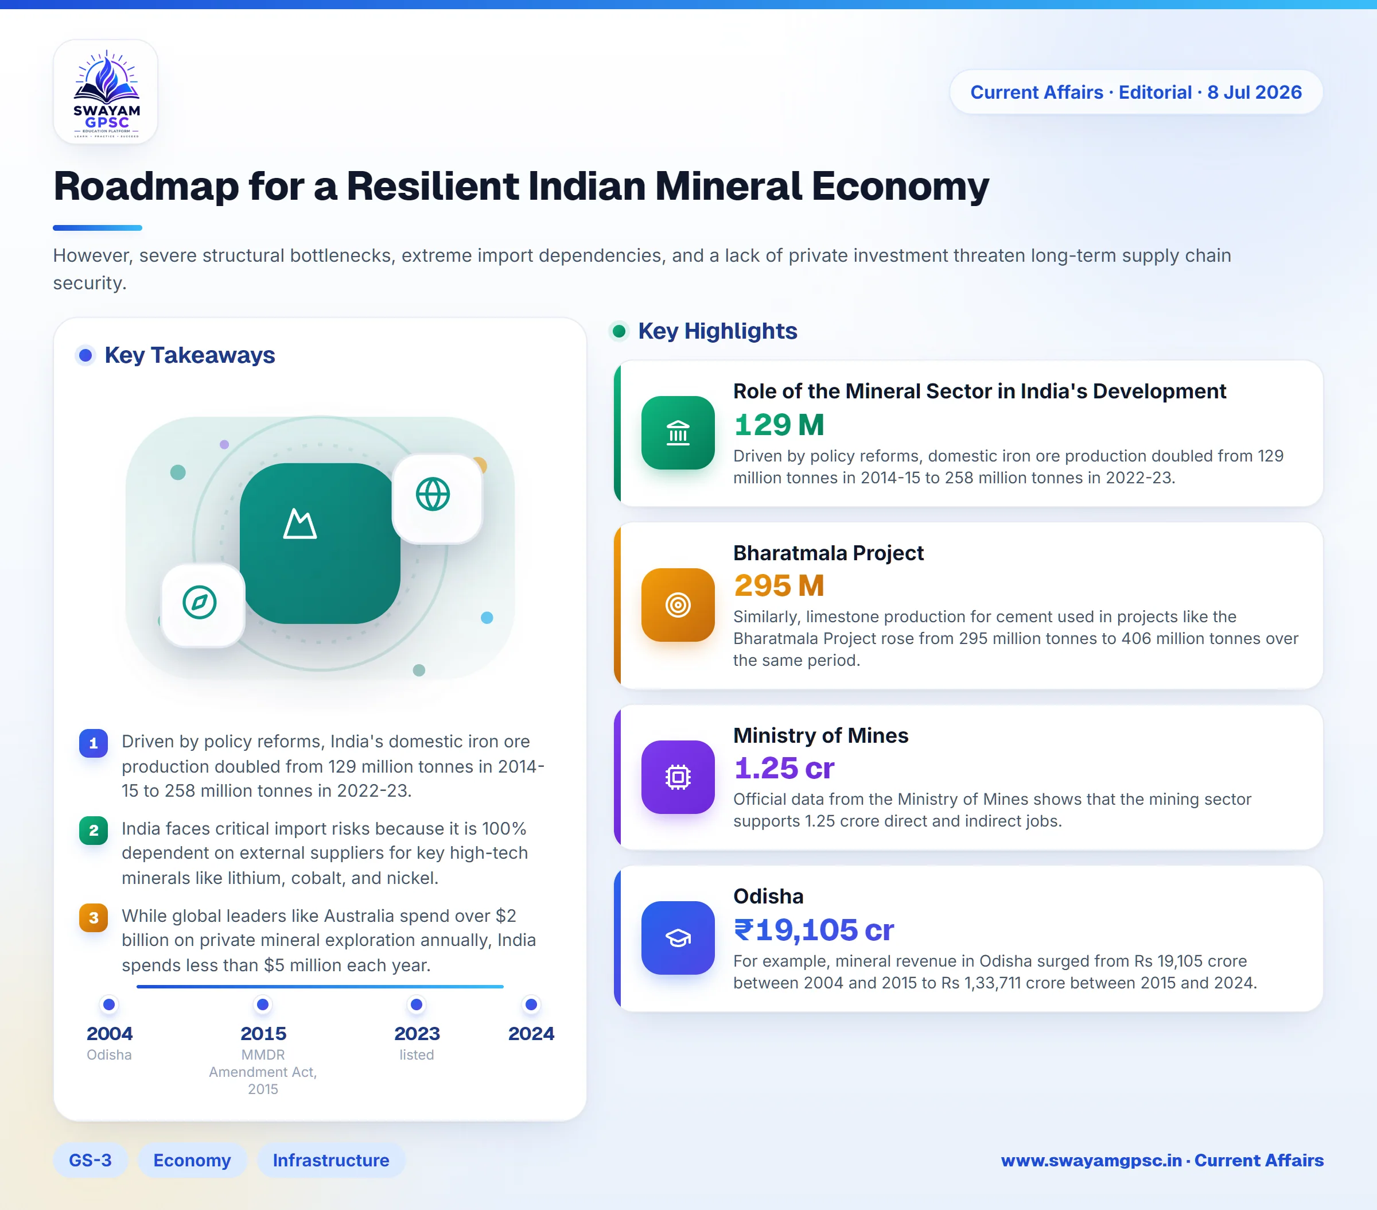Click the Odisha mineral revenue description text
Image resolution: width=1377 pixels, height=1210 pixels.
coord(995,971)
